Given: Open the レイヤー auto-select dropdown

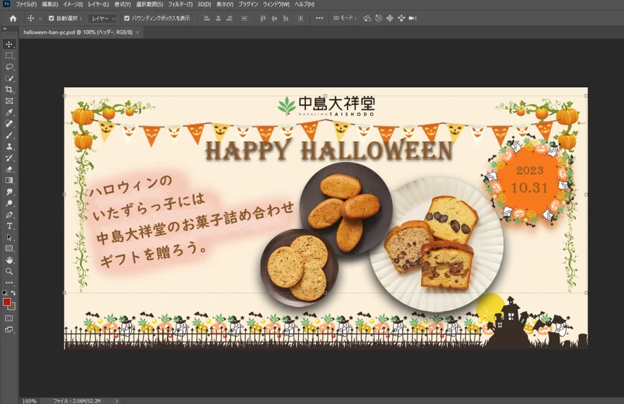Looking at the screenshot, I should [x=102, y=18].
